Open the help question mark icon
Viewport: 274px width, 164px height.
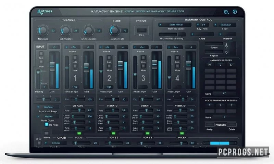pos(235,12)
